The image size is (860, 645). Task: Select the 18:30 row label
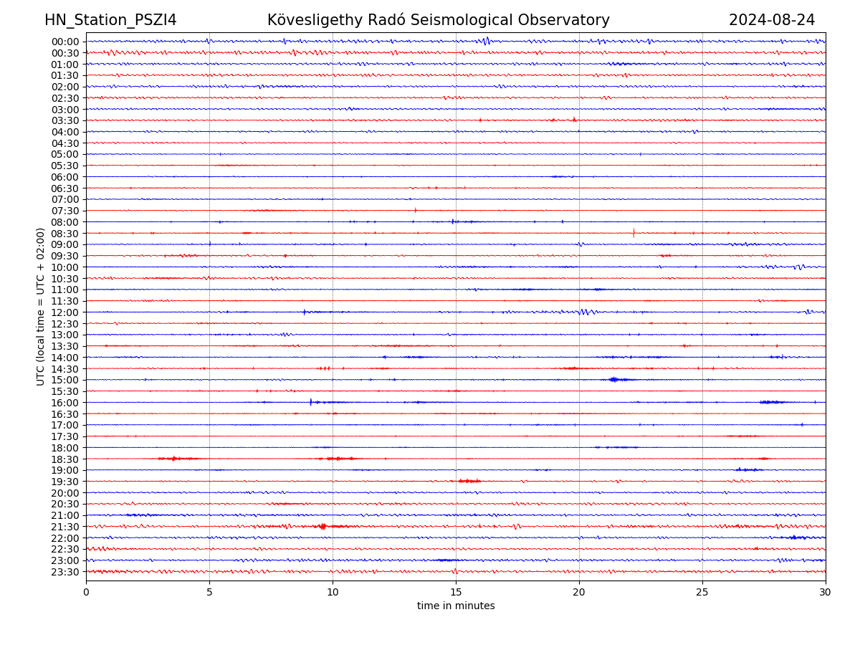click(x=65, y=459)
